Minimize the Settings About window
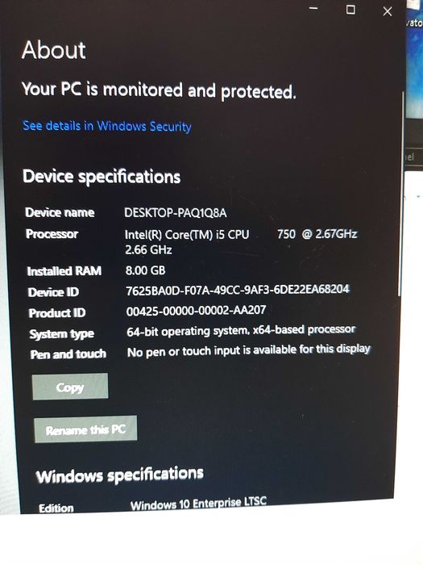Viewport: 423px width, 565px height. point(313,9)
